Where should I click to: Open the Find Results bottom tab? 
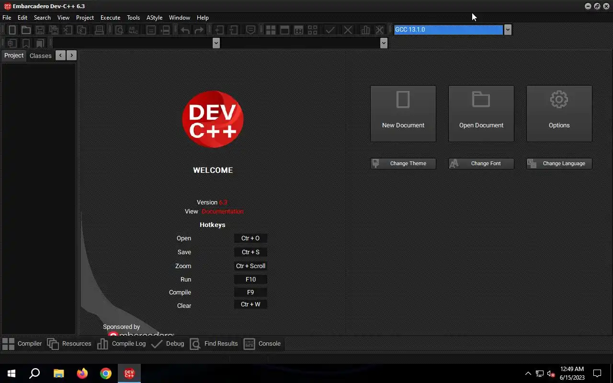coord(214,343)
